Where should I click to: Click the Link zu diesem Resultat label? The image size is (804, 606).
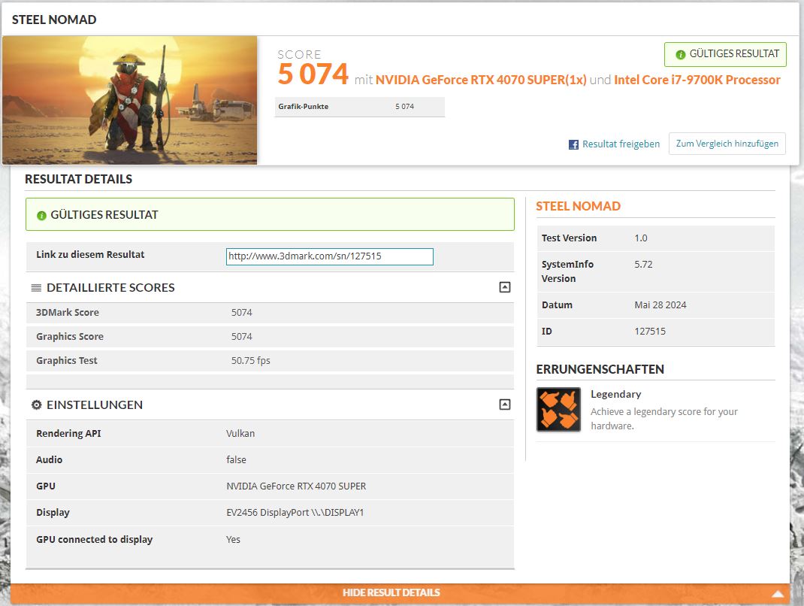(90, 255)
